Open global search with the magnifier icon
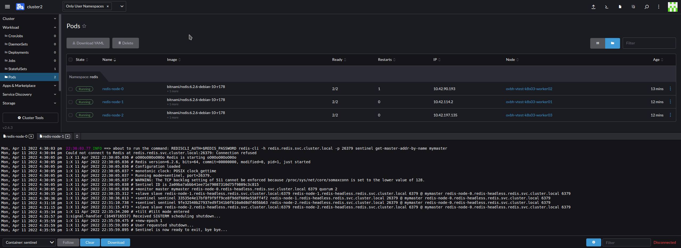The image size is (681, 248). [646, 7]
